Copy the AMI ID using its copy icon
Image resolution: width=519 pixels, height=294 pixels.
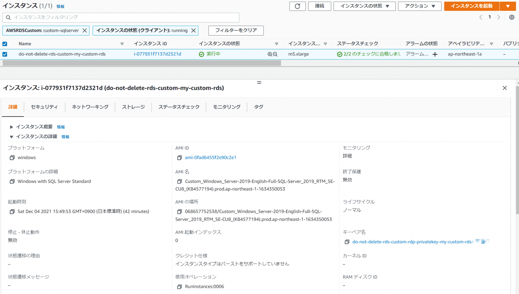(179, 157)
